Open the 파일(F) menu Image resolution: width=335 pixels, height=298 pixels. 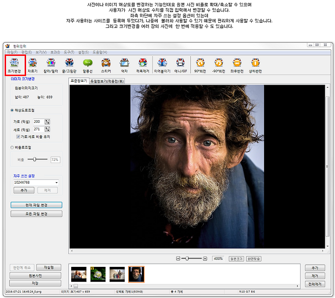click(12, 52)
